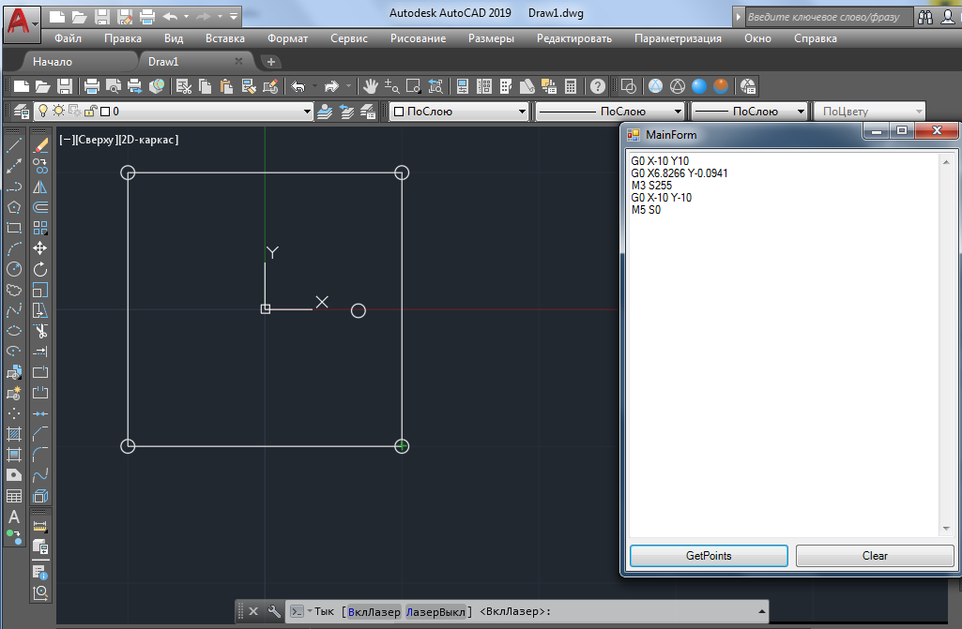Select the Chamfer tool
Viewport: 962px width, 629px height.
pyautogui.click(x=40, y=434)
